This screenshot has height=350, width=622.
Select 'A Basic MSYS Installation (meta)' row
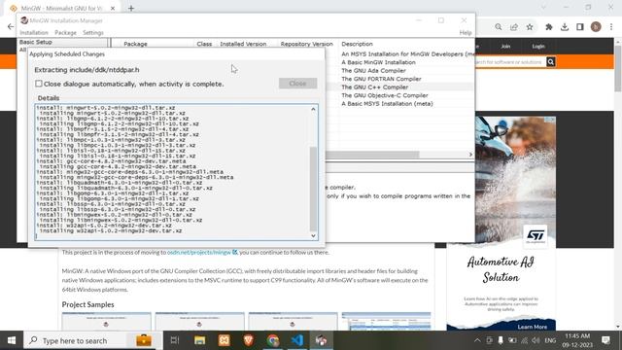pos(387,104)
